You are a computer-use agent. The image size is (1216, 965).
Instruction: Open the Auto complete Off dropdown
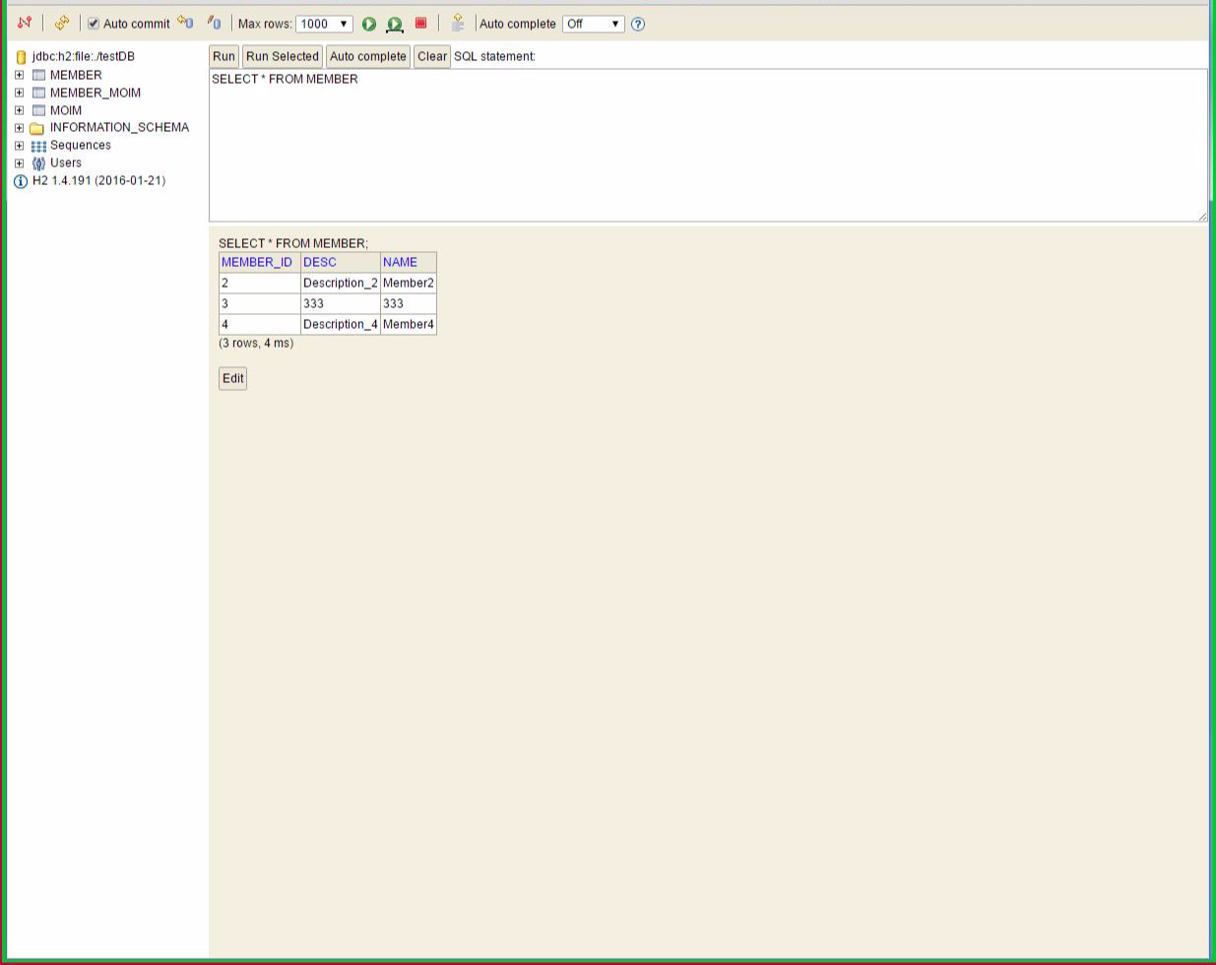pyautogui.click(x=593, y=24)
